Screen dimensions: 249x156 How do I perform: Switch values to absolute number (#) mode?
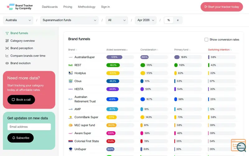178,20
